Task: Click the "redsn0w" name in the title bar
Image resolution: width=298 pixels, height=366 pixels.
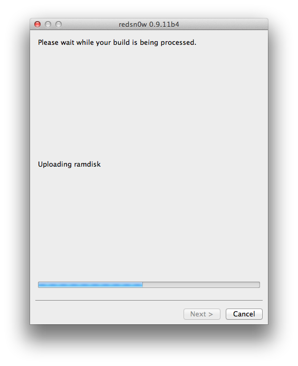Action: (132, 24)
